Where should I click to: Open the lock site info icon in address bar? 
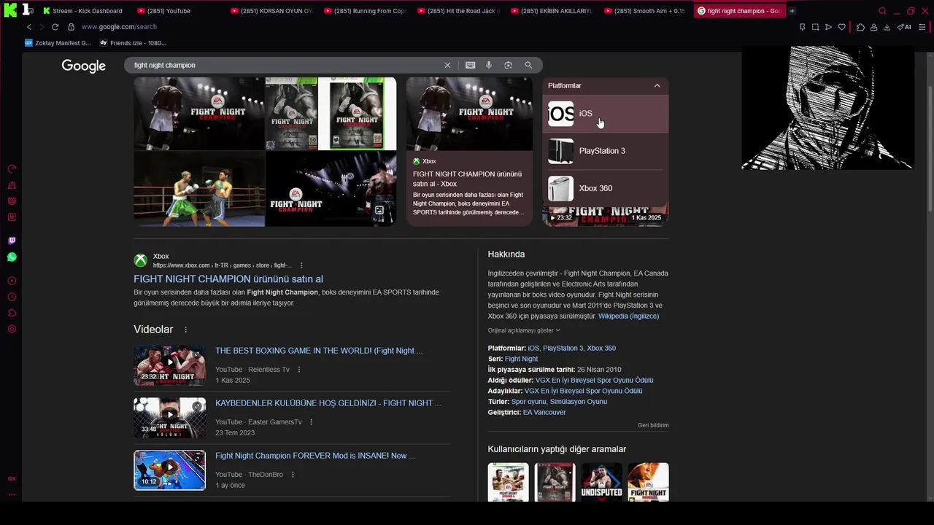71,27
